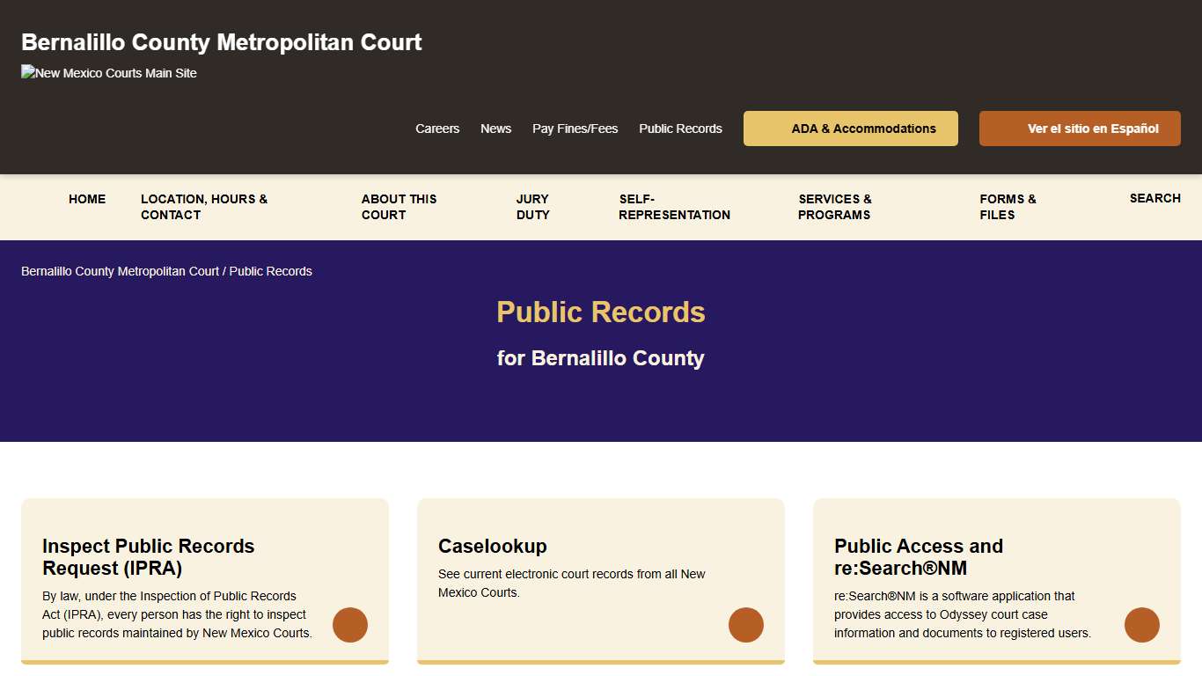Expand the Forms & Files menu
The height and width of the screenshot is (676, 1202).
click(1007, 207)
